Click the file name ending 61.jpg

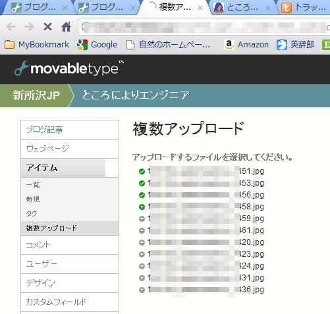pos(206,230)
